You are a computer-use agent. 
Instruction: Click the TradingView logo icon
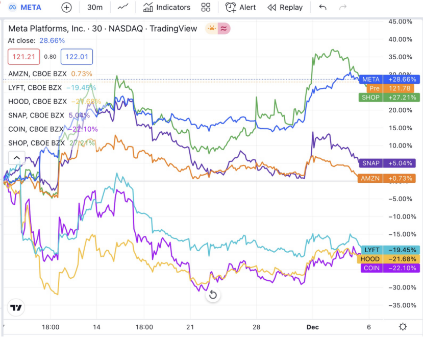pyautogui.click(x=16, y=307)
